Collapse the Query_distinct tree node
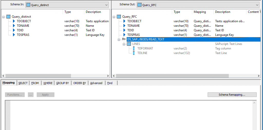The image size is (263, 130). coord(3,17)
